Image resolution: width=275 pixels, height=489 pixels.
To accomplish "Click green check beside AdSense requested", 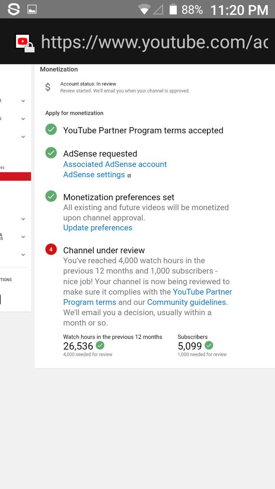I will click(51, 153).
